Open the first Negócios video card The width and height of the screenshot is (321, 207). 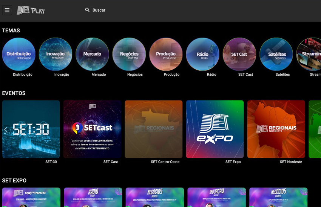click(155, 197)
